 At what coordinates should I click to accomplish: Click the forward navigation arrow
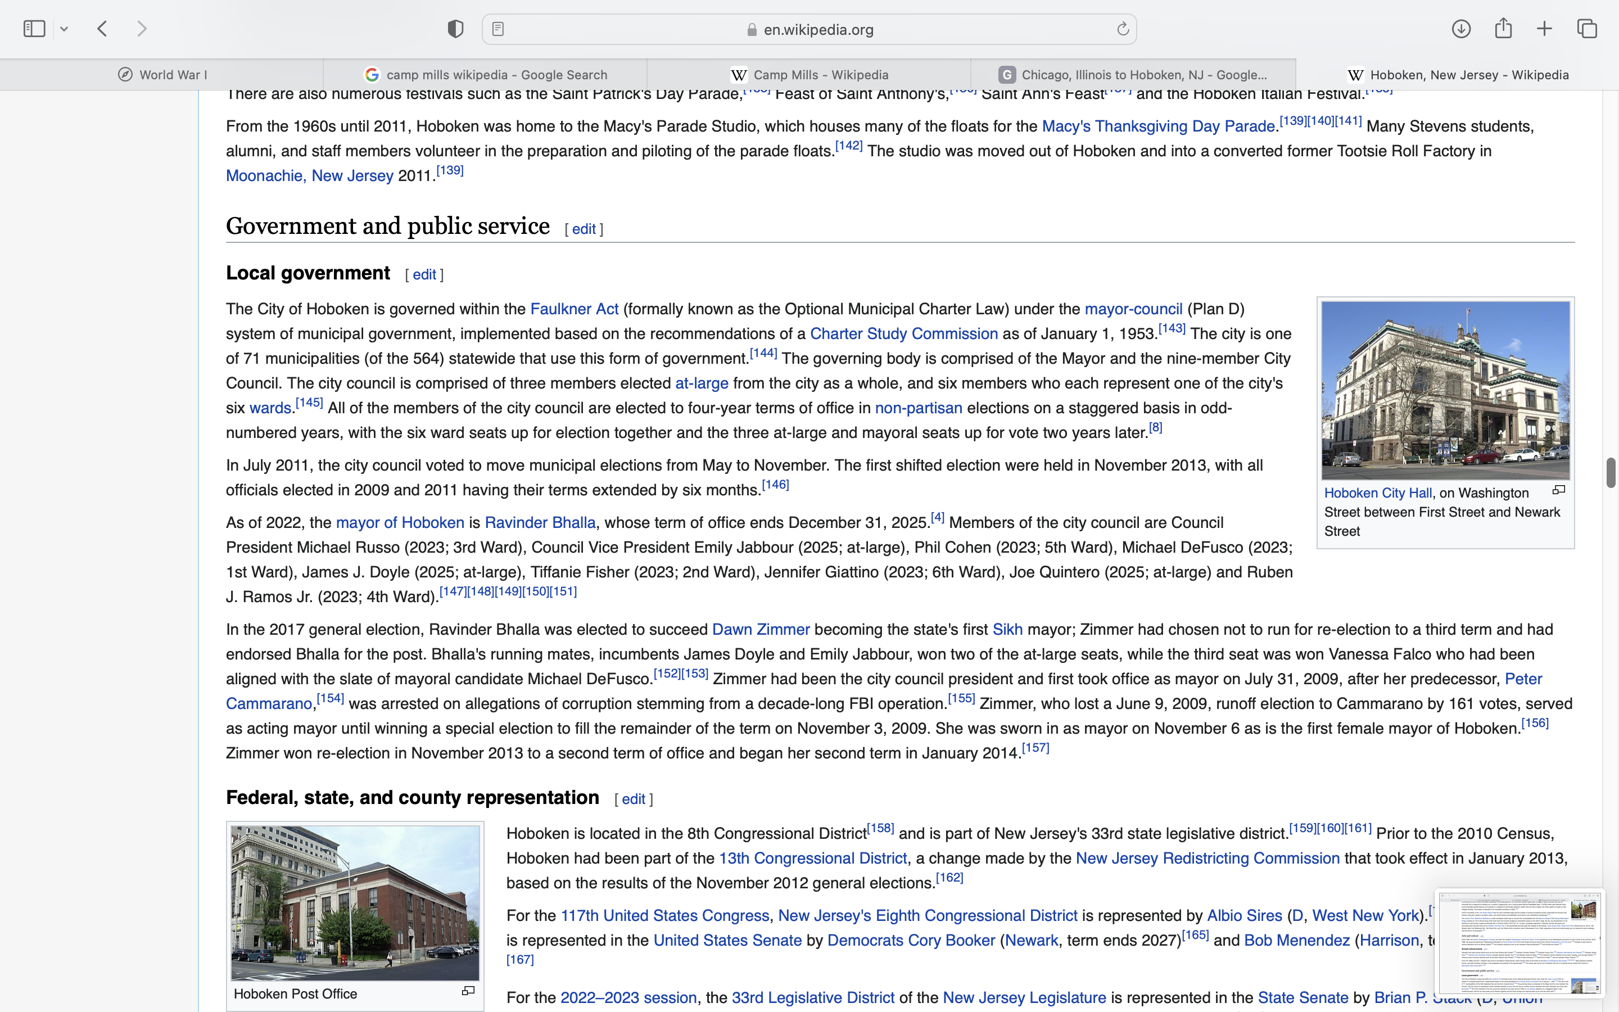point(142,29)
